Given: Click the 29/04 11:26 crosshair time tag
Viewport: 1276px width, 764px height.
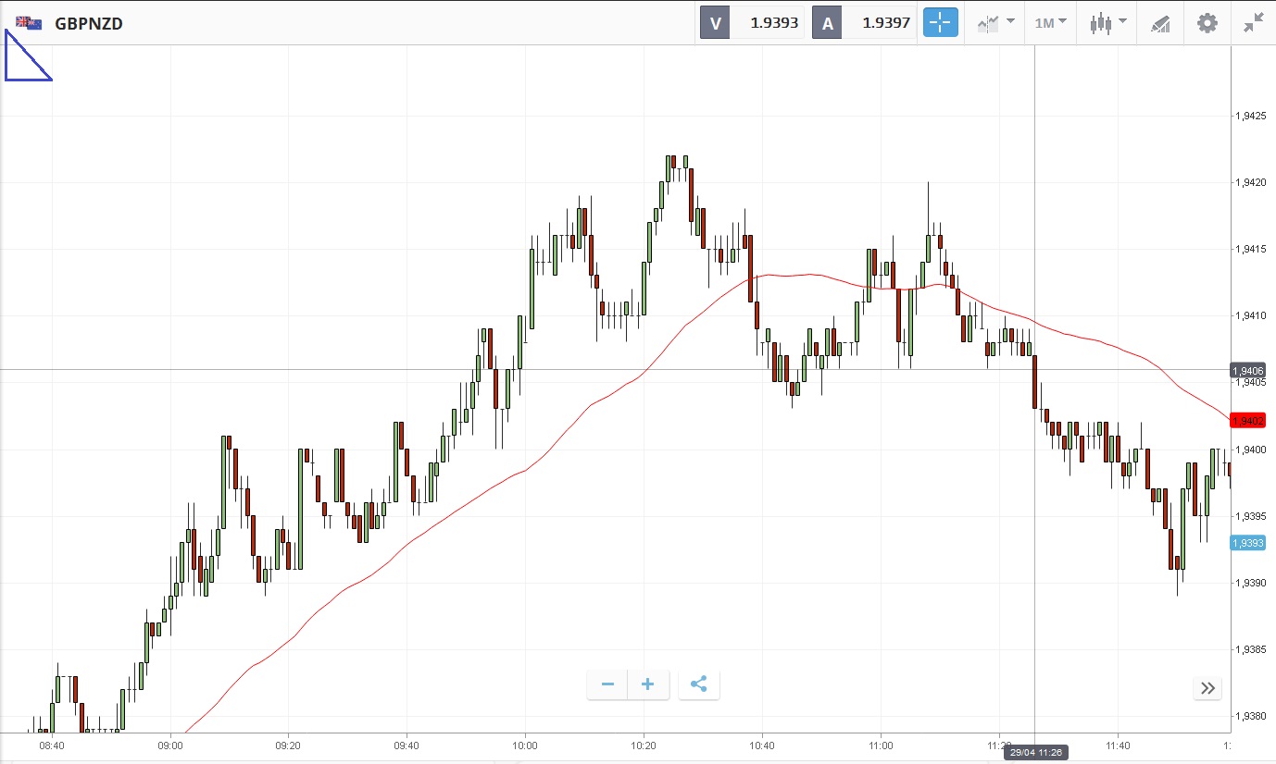Looking at the screenshot, I should coord(1034,752).
